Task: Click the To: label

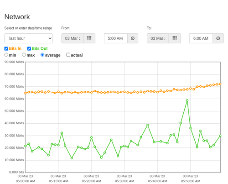Action: pos(149,28)
